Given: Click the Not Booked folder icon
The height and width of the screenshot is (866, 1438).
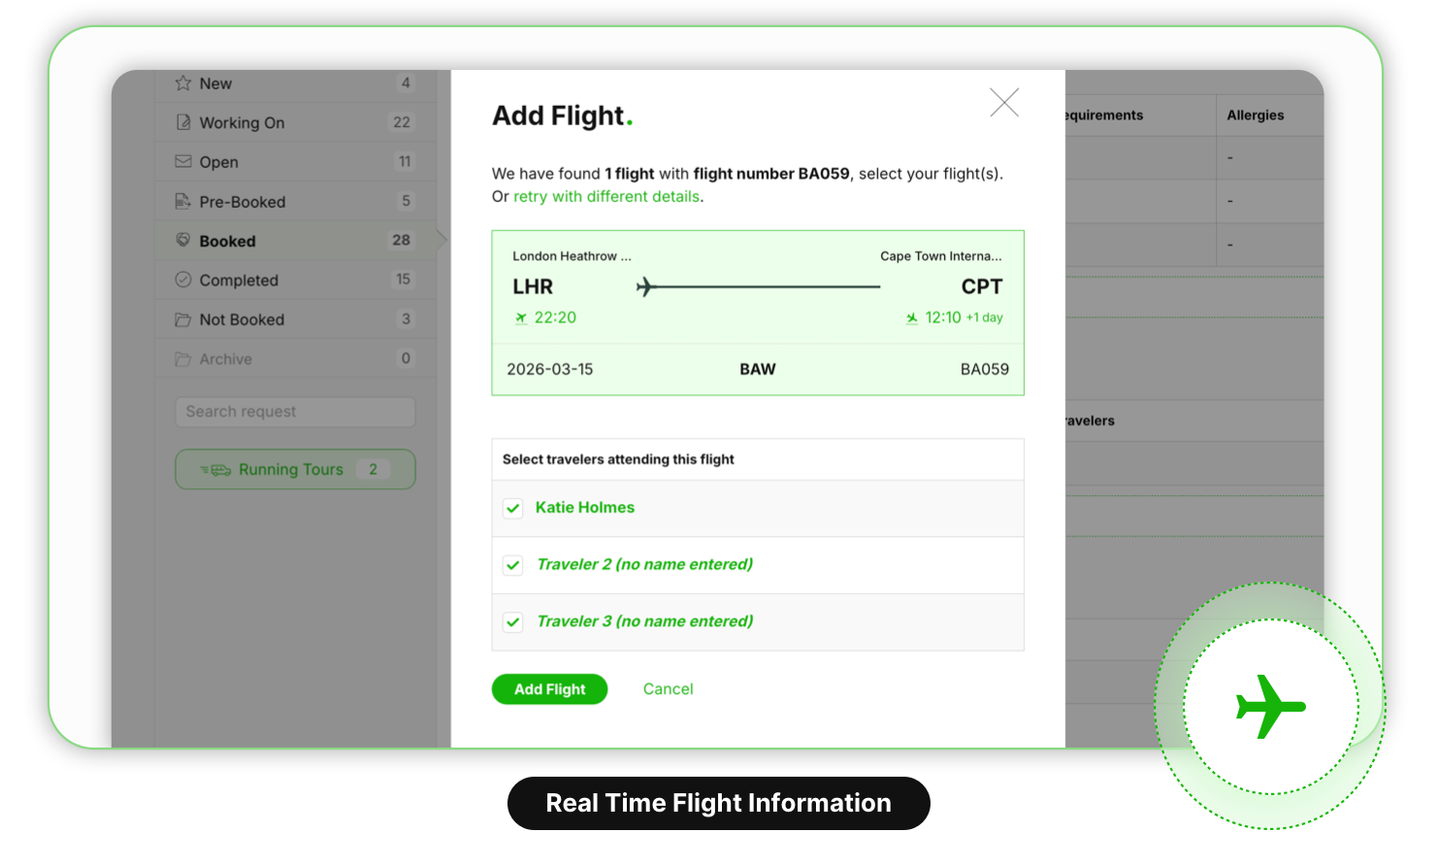Looking at the screenshot, I should pos(182,319).
